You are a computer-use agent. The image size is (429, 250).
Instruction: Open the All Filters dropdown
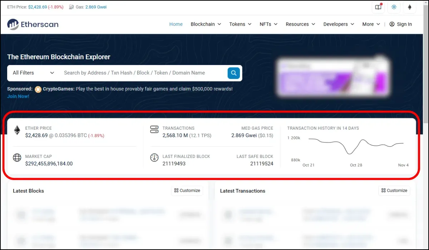[33, 73]
